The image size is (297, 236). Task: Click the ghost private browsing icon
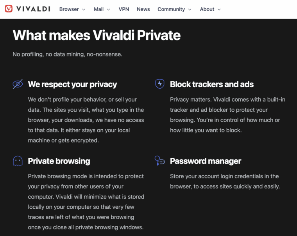pyautogui.click(x=18, y=161)
